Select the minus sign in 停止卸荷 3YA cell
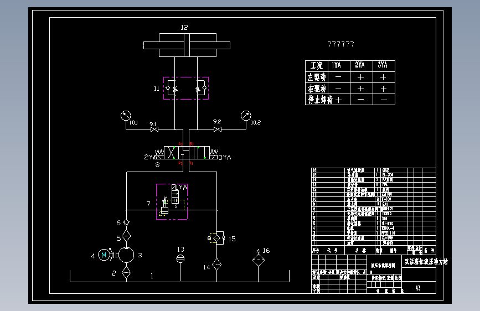Screen dimensions: 480x311 pyautogui.click(x=384, y=100)
